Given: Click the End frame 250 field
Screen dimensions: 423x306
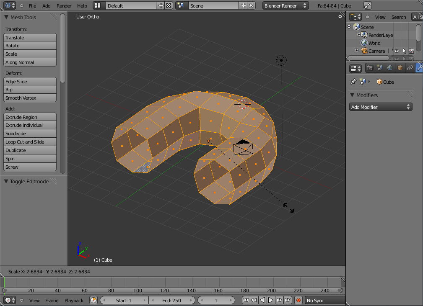Looking at the screenshot, I should [172, 301].
